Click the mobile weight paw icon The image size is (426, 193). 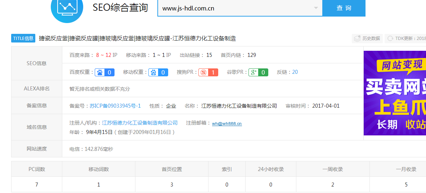click(154, 72)
